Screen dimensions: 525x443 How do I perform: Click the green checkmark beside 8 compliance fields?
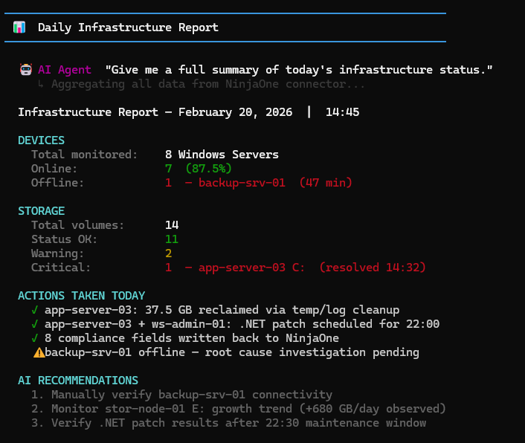(x=34, y=338)
